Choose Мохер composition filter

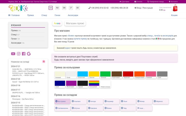coord(144,102)
